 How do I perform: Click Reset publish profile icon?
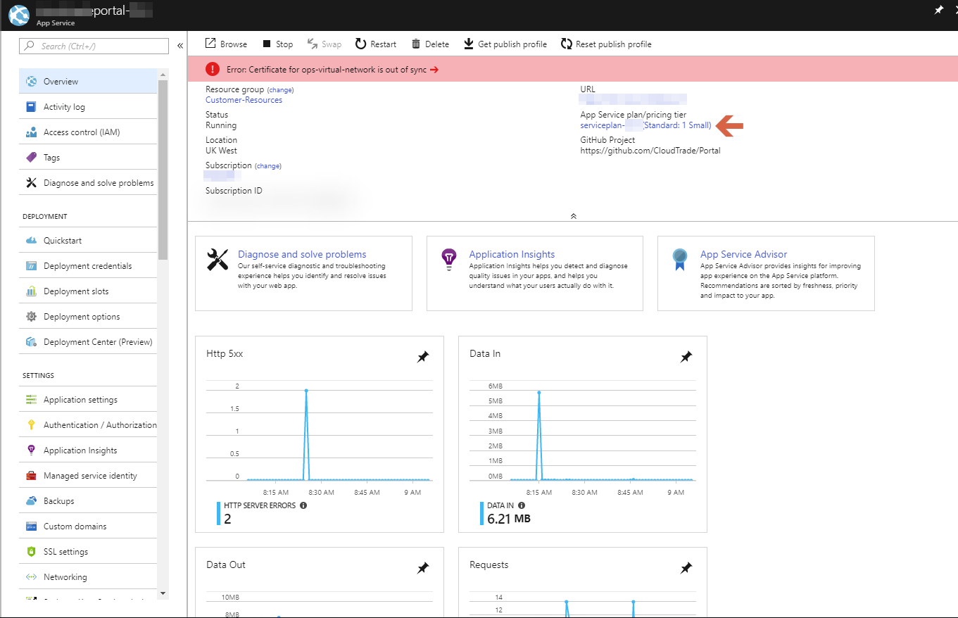coord(567,44)
